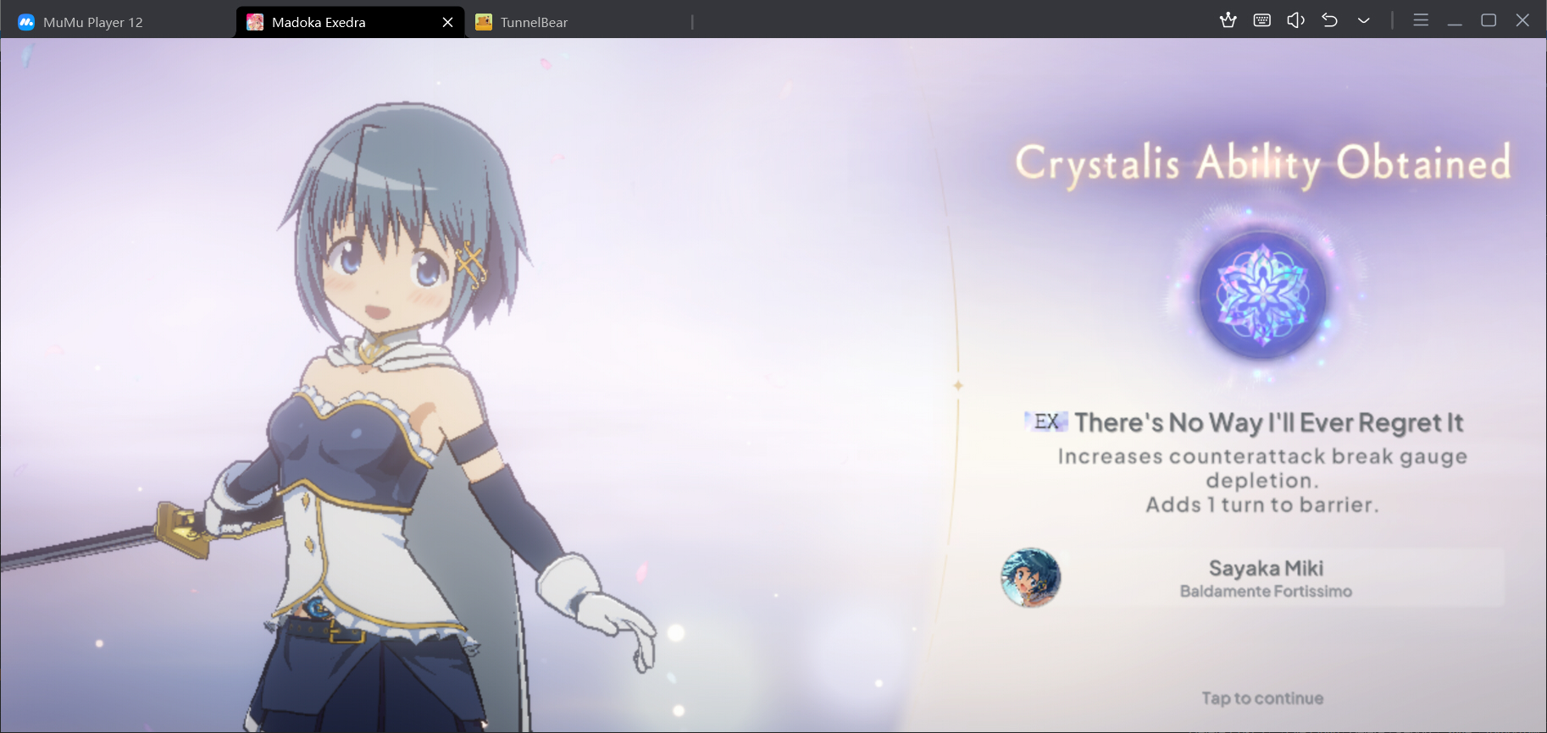Viewport: 1547px width, 733px height.
Task: Expand the toolbar dropdown chevron
Action: click(1364, 20)
